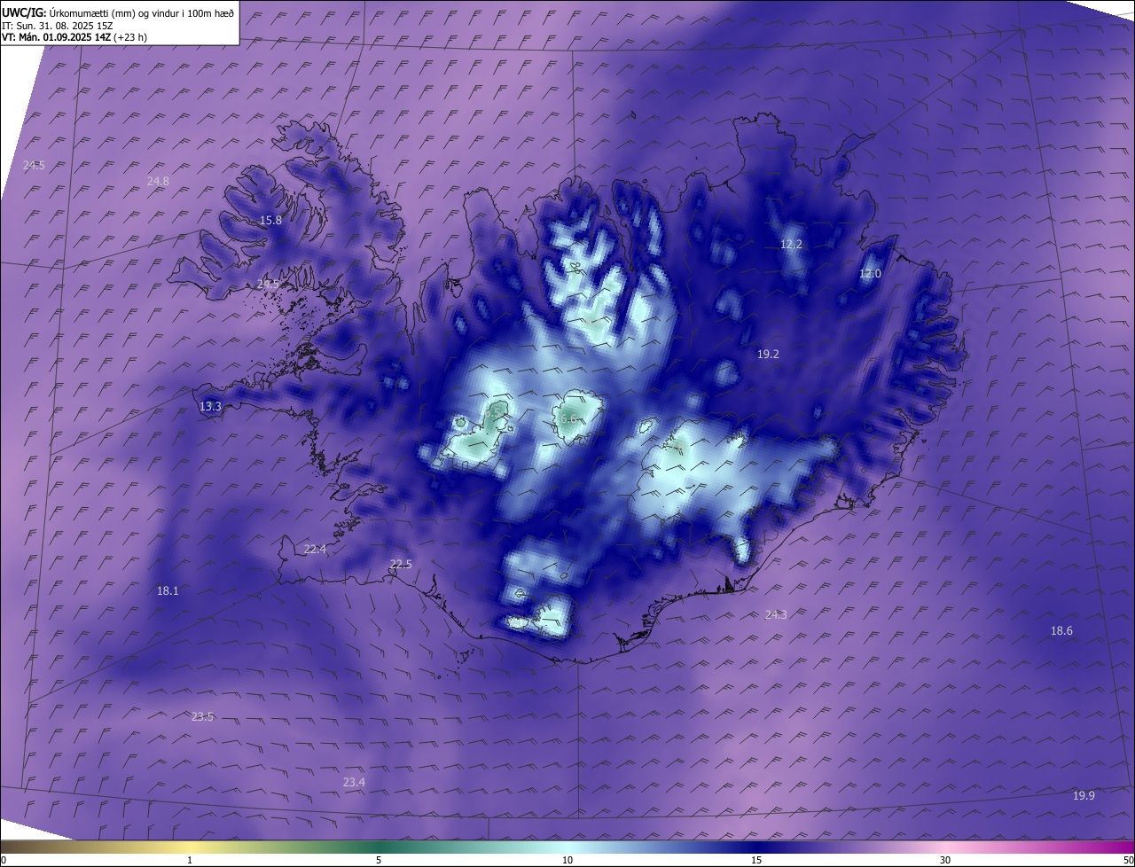This screenshot has width=1135, height=867.
Task: Select the 30 tick label on the colour scale
Action: click(945, 860)
